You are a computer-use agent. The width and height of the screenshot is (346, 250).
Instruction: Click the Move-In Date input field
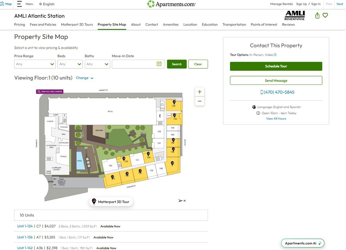(138, 64)
